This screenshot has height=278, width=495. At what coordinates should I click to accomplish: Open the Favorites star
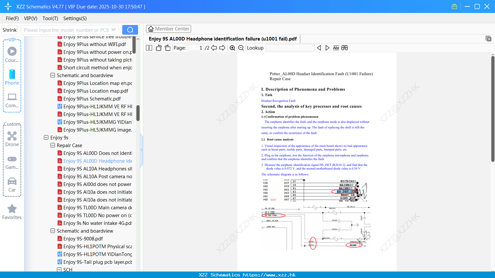click(x=12, y=212)
